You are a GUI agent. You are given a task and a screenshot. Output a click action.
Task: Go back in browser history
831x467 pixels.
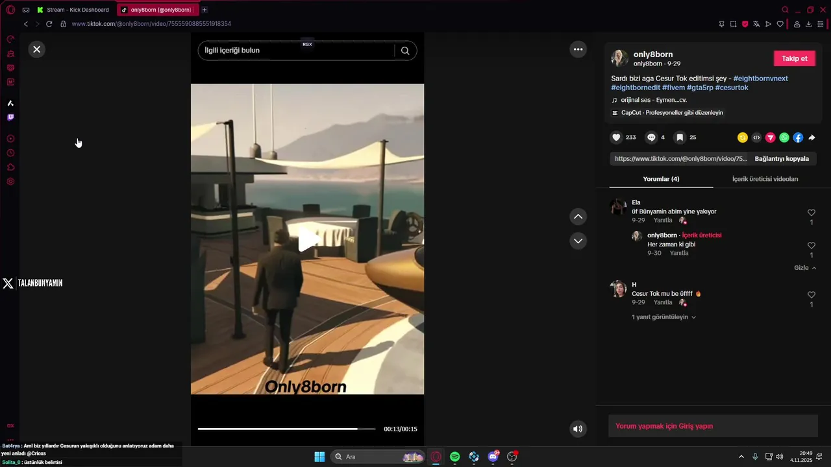(x=26, y=24)
